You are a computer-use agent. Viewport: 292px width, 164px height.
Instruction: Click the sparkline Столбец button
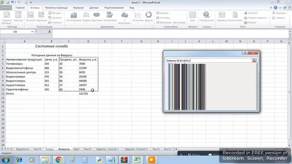[x=163, y=18]
